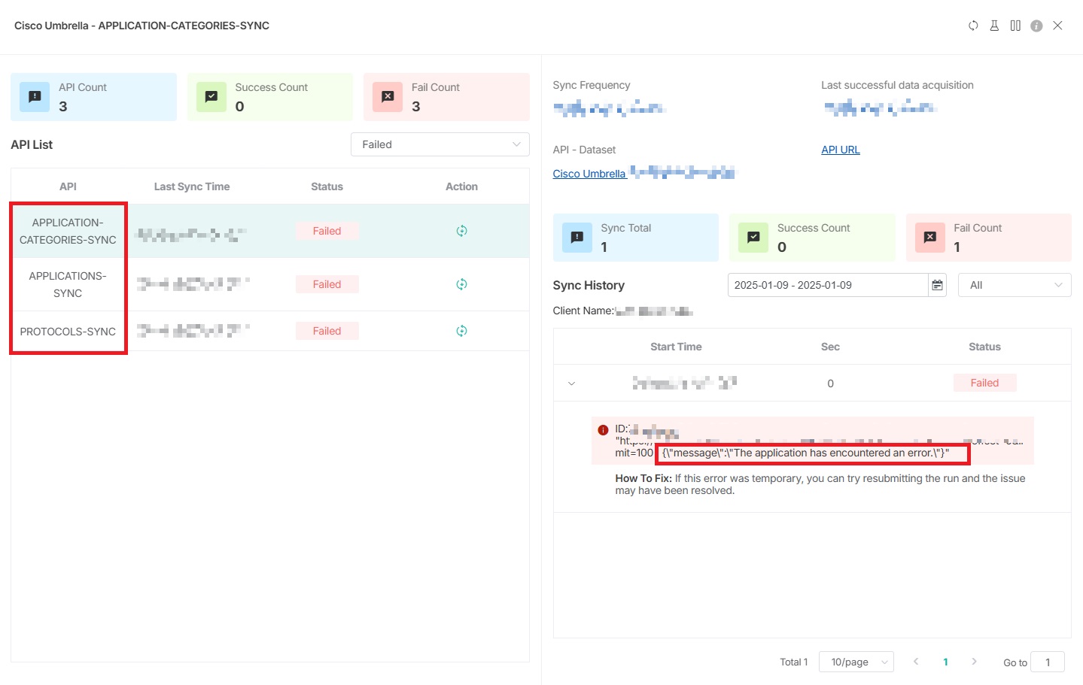
Task: Click the Sec value 0 in history row
Action: click(x=830, y=383)
